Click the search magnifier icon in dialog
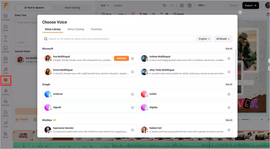This screenshot has width=270, height=149. pos(46,39)
